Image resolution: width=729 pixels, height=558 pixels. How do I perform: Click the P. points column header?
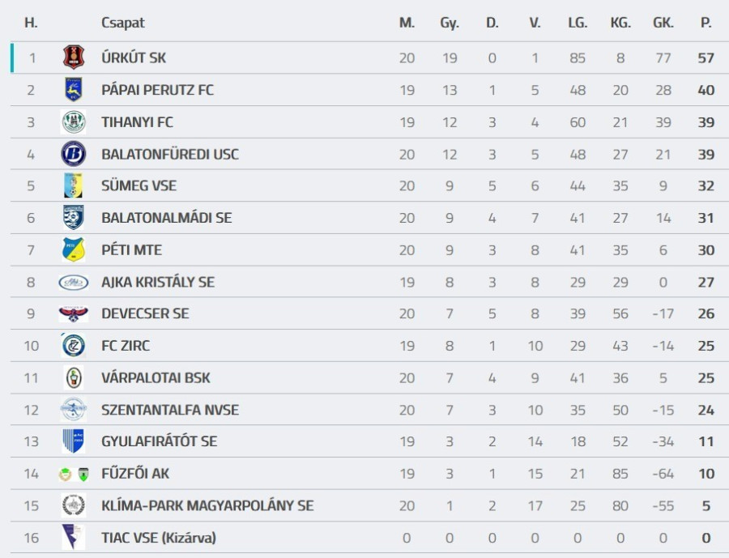706,23
